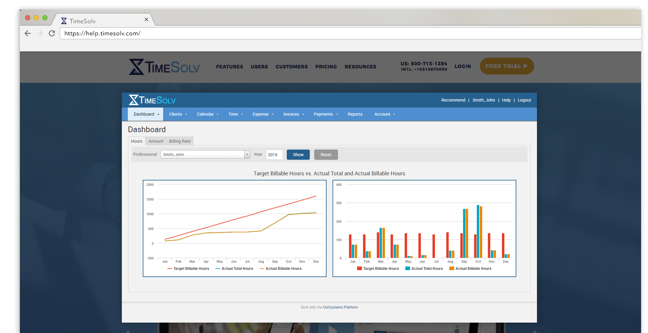Click the browser back arrow icon

[28, 33]
